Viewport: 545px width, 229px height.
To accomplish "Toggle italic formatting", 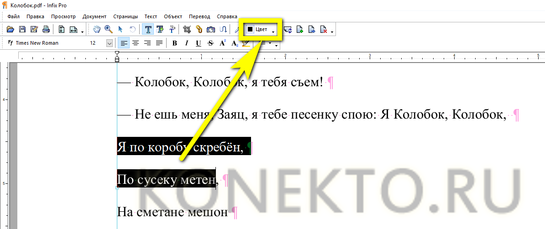I will coord(186,43).
